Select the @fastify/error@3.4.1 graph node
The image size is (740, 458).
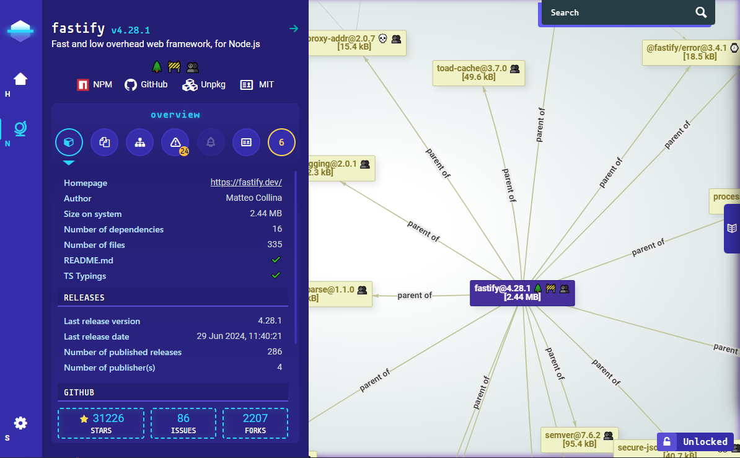click(691, 53)
